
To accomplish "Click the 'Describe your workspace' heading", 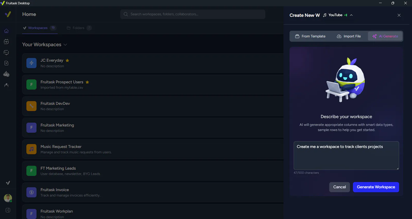I will [346, 117].
